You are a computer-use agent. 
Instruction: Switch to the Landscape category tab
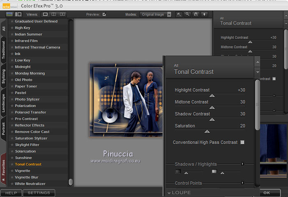click(3, 103)
